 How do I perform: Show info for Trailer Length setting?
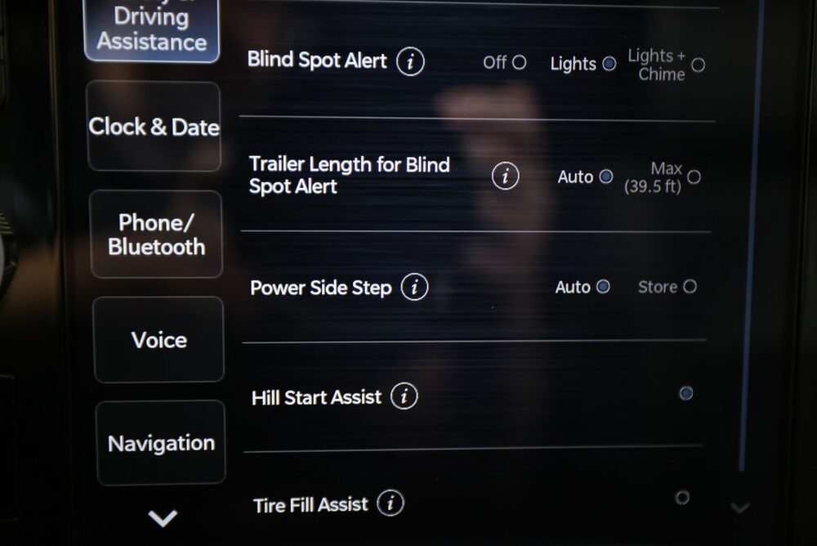pos(505,176)
